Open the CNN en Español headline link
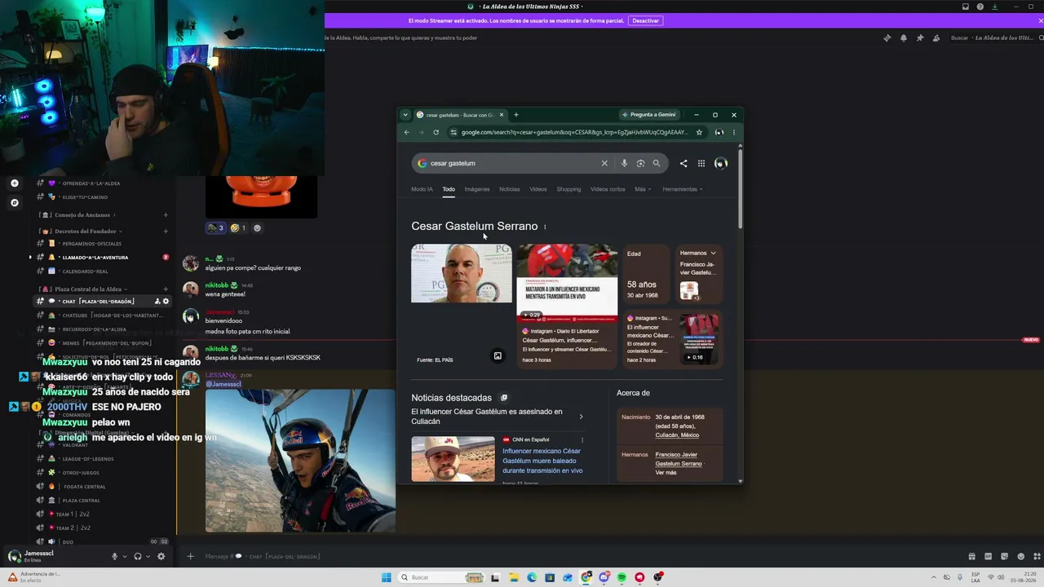This screenshot has width=1044, height=587. 542,461
